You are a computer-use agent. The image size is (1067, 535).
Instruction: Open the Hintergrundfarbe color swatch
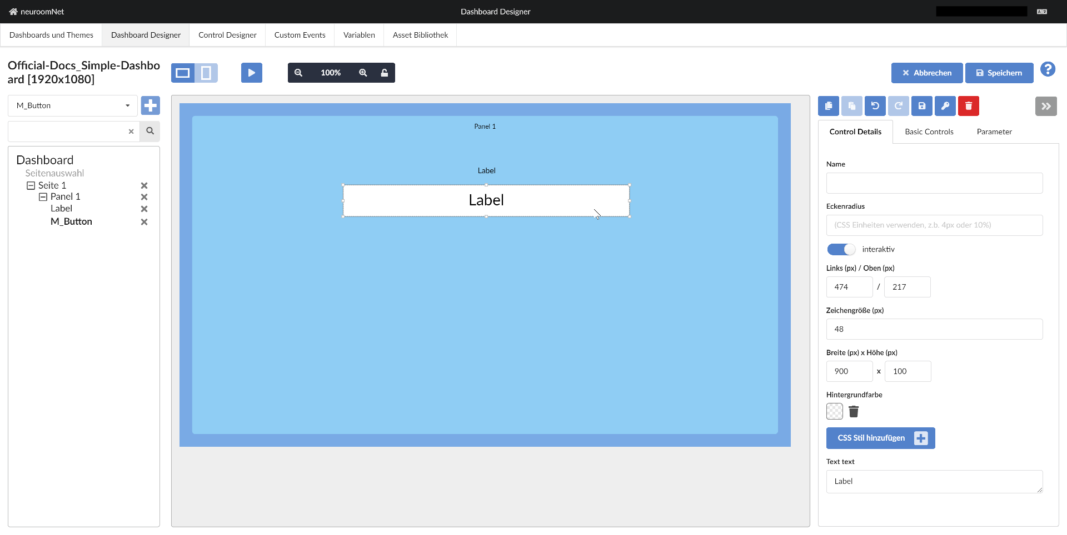click(834, 411)
